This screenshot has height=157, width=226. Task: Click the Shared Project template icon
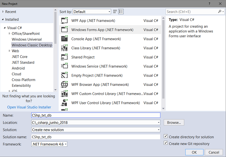click(x=64, y=57)
